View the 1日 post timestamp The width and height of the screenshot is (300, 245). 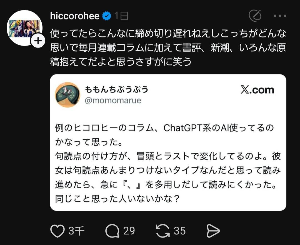121,16
